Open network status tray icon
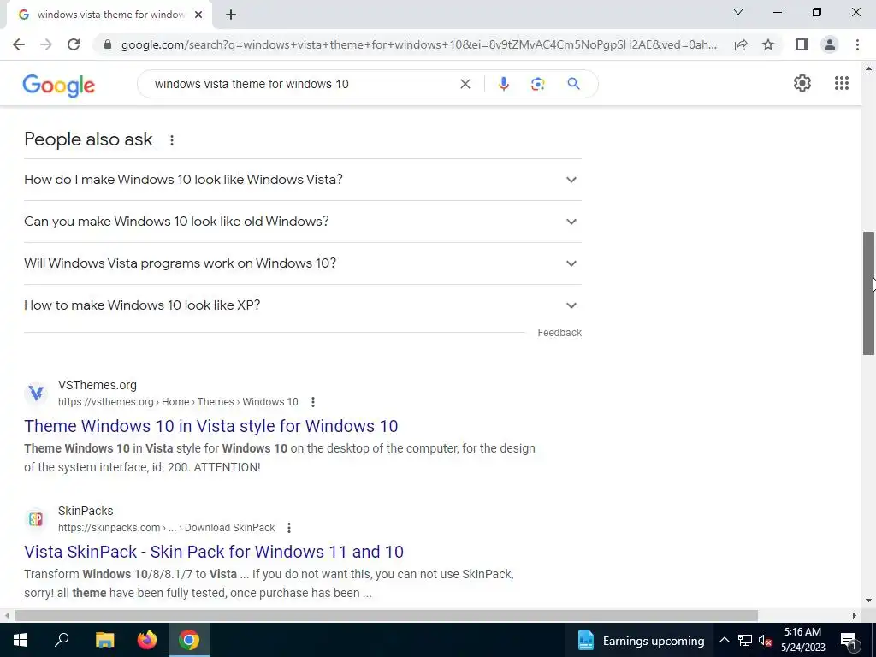The width and height of the screenshot is (876, 657). [745, 640]
